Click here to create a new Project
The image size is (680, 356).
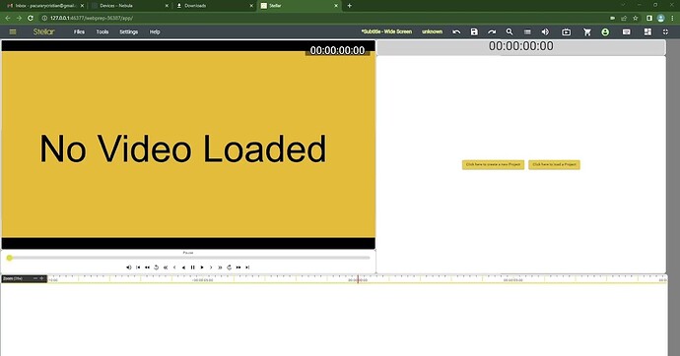493,165
